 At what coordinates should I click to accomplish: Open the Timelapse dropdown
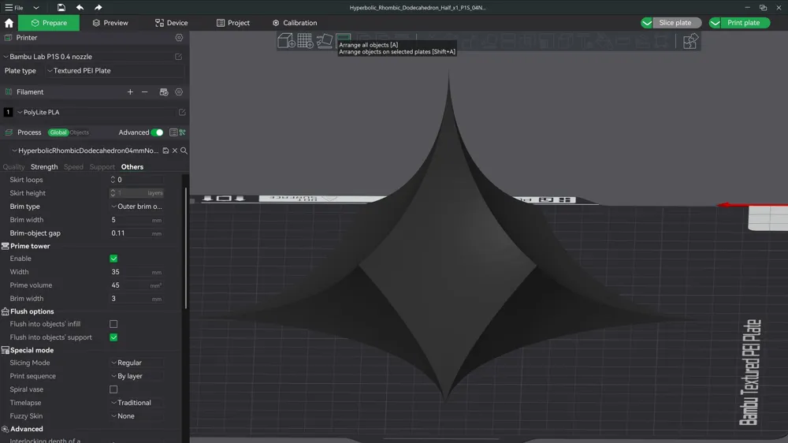click(136, 403)
